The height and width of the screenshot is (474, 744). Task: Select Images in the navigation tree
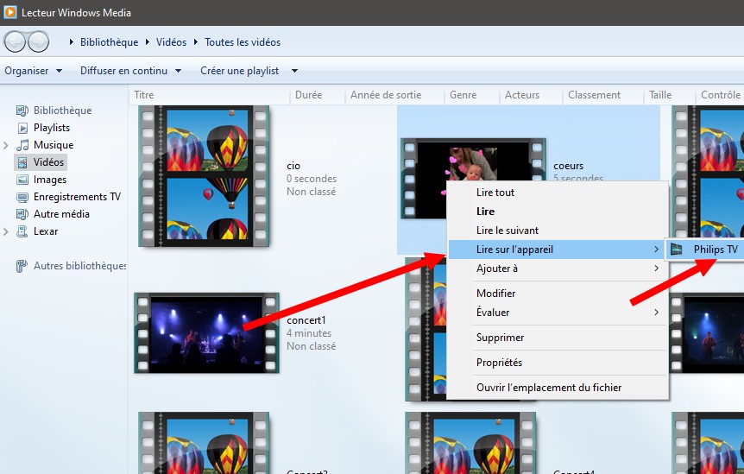[x=50, y=180]
